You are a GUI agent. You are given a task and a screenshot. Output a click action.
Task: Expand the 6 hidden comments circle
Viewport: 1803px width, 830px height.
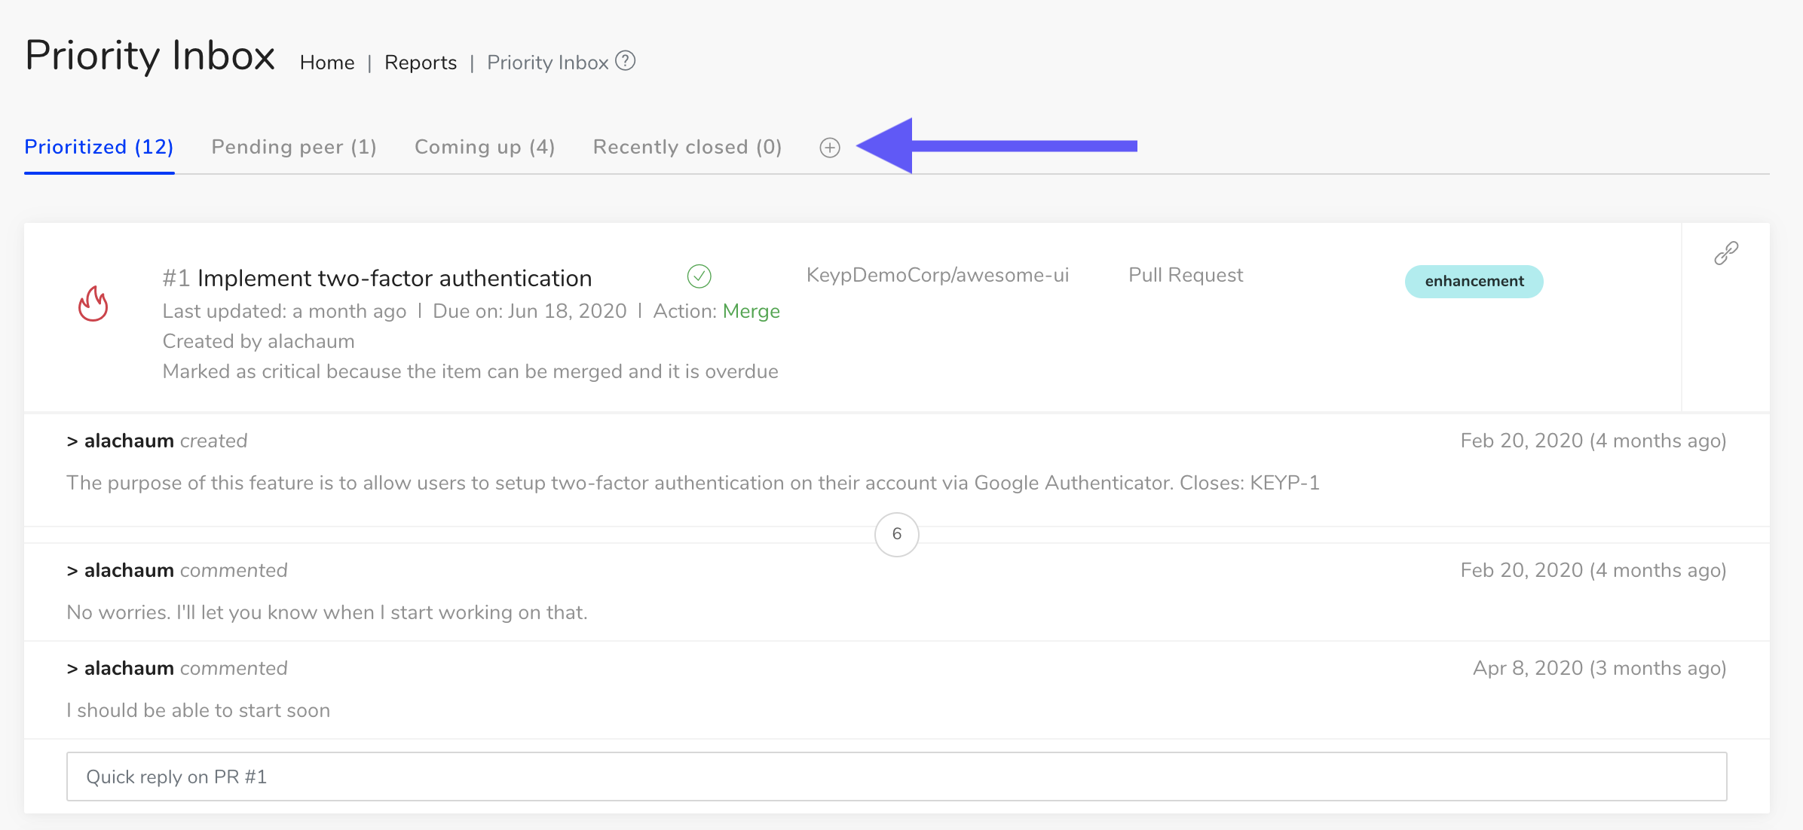(896, 534)
